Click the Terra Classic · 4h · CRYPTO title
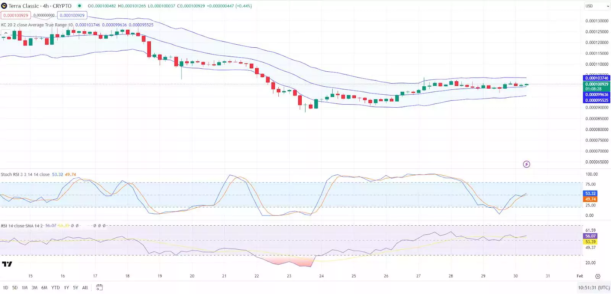The width and height of the screenshot is (611, 294). pos(40,6)
